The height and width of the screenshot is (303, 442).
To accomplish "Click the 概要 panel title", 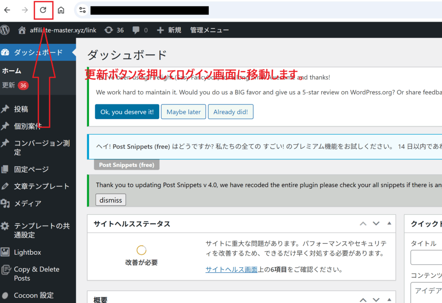I will point(100,300).
